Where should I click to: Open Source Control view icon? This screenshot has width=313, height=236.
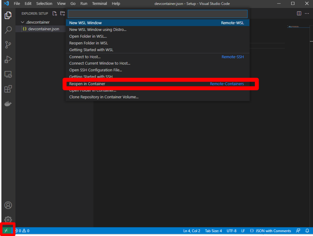(x=8, y=45)
